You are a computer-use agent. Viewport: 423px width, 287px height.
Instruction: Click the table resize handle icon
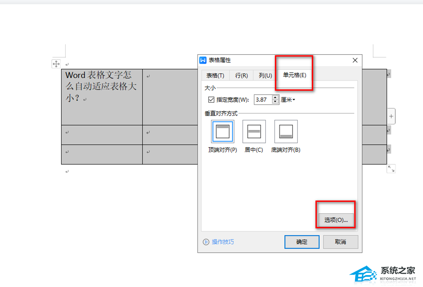391,169
